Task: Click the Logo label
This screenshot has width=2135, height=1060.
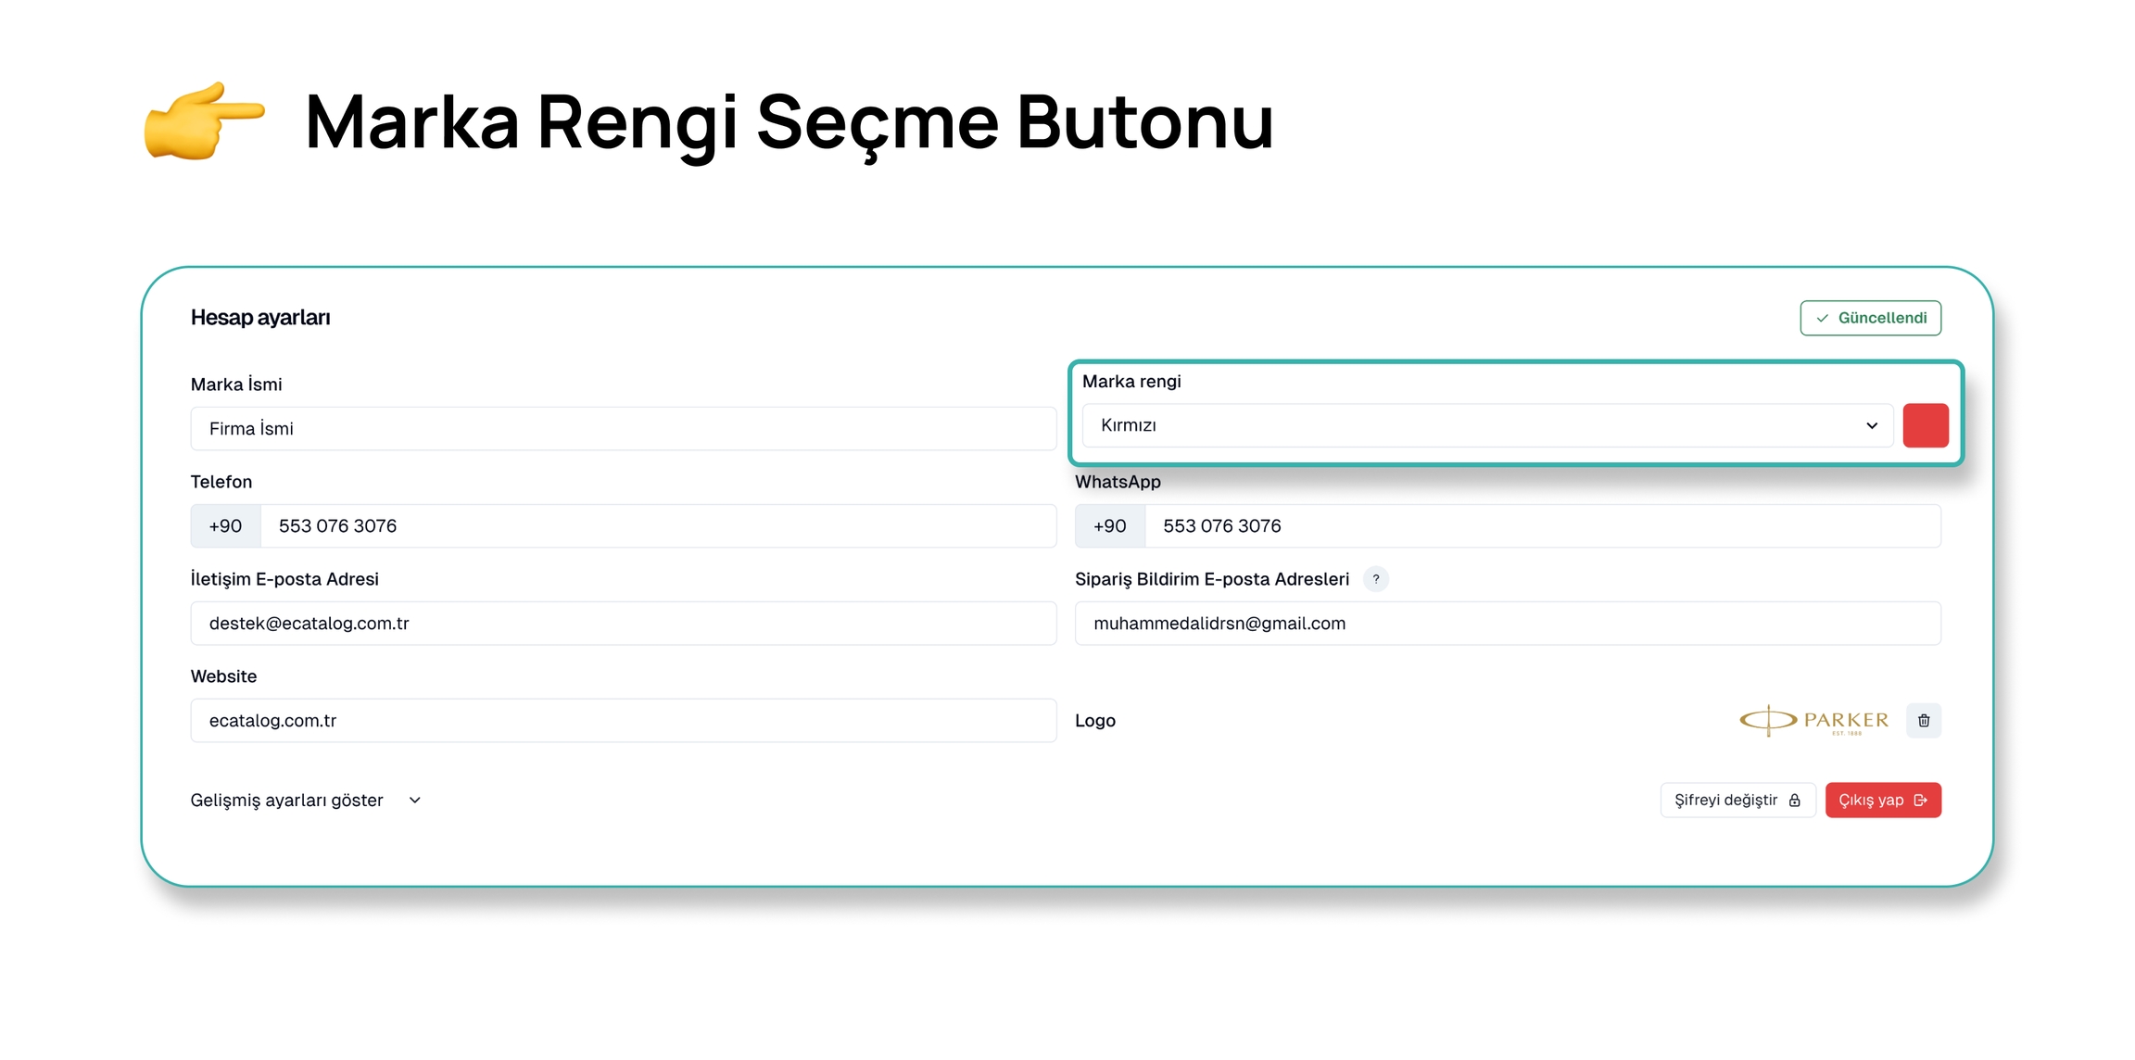Action: (x=1094, y=721)
